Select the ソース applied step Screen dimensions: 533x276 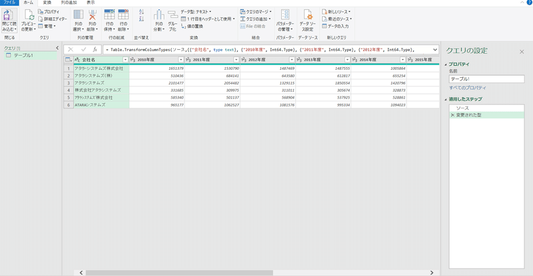pos(486,108)
